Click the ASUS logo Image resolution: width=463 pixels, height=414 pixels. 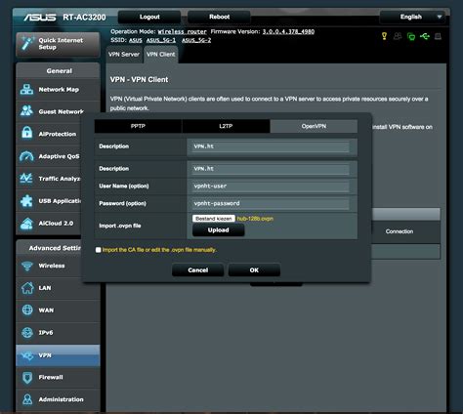(x=40, y=18)
